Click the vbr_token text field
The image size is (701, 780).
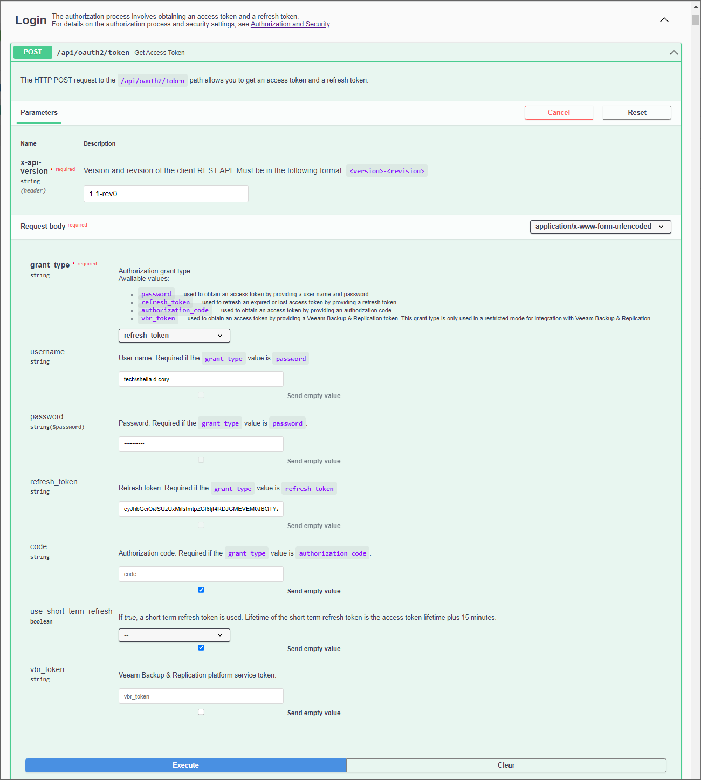[x=201, y=696]
